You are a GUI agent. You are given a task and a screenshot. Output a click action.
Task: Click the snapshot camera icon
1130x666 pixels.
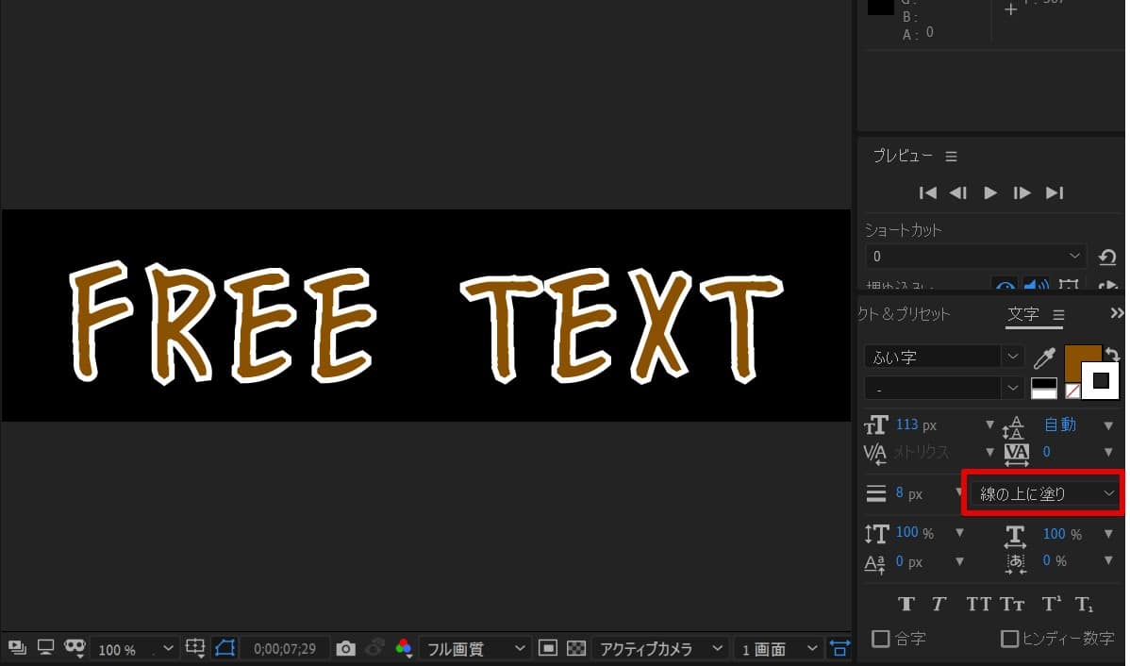click(x=346, y=649)
